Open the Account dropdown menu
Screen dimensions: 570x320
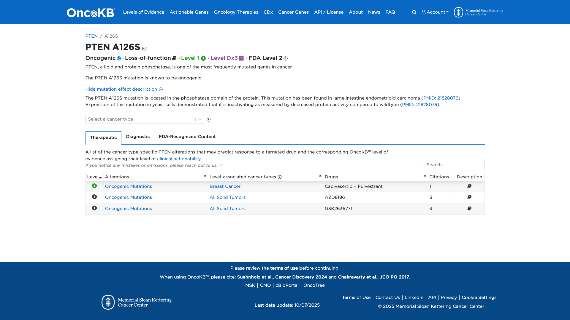[435, 12]
